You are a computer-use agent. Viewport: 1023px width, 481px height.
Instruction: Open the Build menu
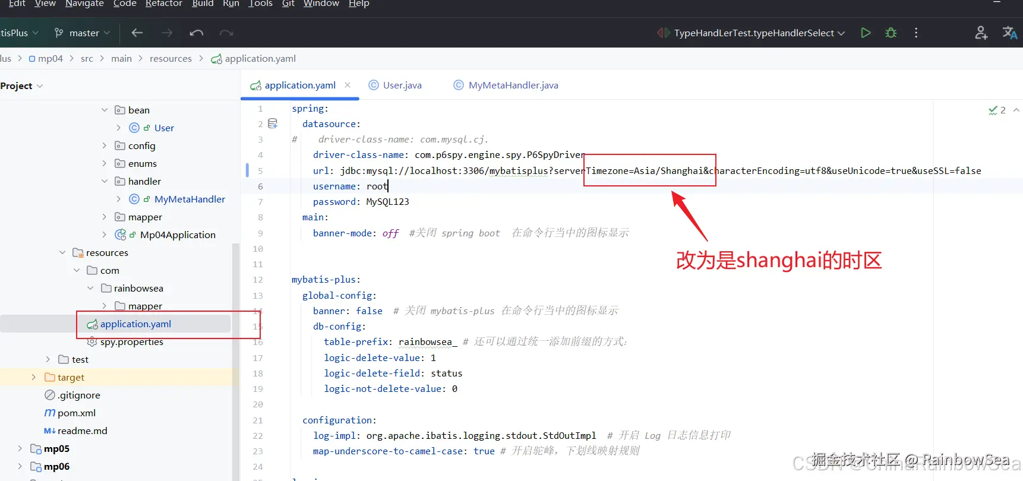(203, 4)
